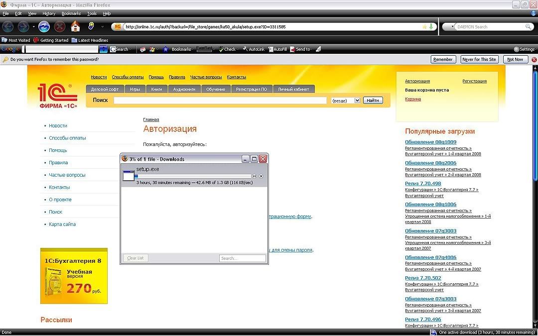Click the Remember password button

[x=443, y=59]
